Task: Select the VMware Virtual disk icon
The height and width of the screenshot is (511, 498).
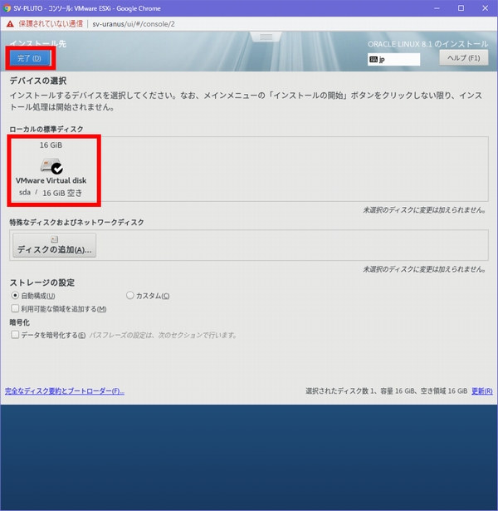Action: click(51, 165)
